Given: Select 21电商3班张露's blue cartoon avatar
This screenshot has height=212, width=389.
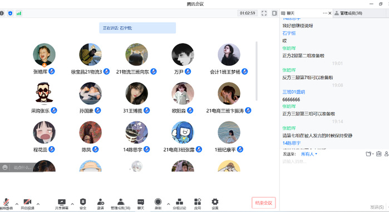Looking at the screenshot, I should (x=183, y=132).
